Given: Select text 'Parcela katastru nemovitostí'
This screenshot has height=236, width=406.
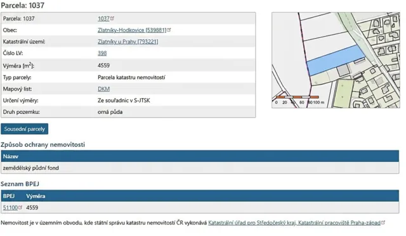Looking at the screenshot, I should pyautogui.click(x=131, y=77).
